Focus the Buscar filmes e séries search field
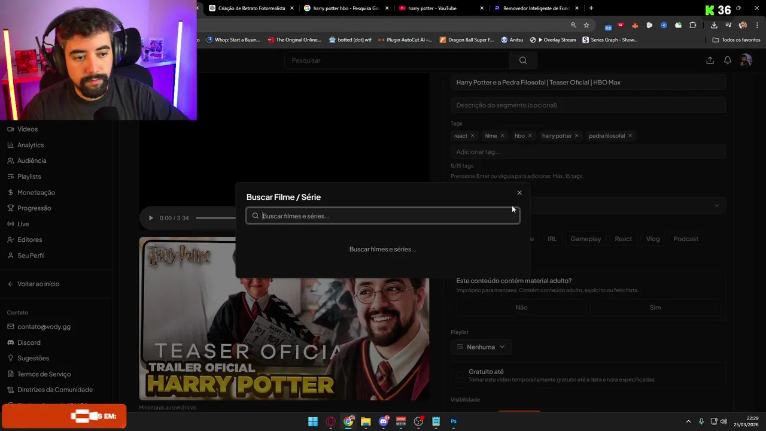 click(x=383, y=216)
